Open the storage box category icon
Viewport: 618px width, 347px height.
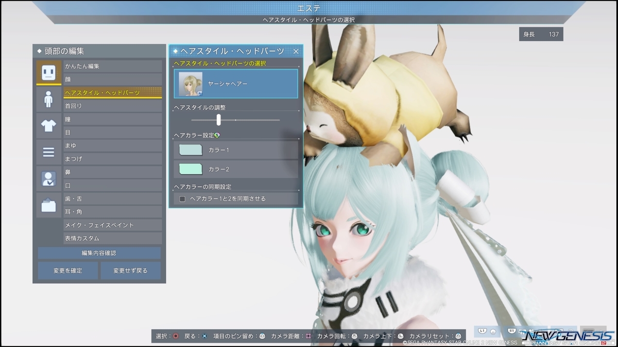48,206
